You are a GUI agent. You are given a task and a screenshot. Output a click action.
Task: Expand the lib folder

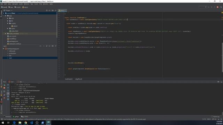coord(8,21)
